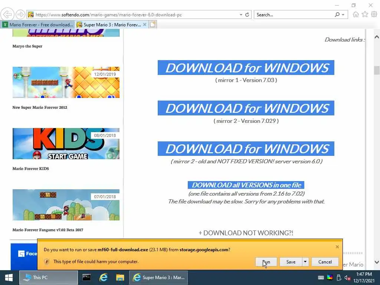Refresh the page with the reload icon

247,14
